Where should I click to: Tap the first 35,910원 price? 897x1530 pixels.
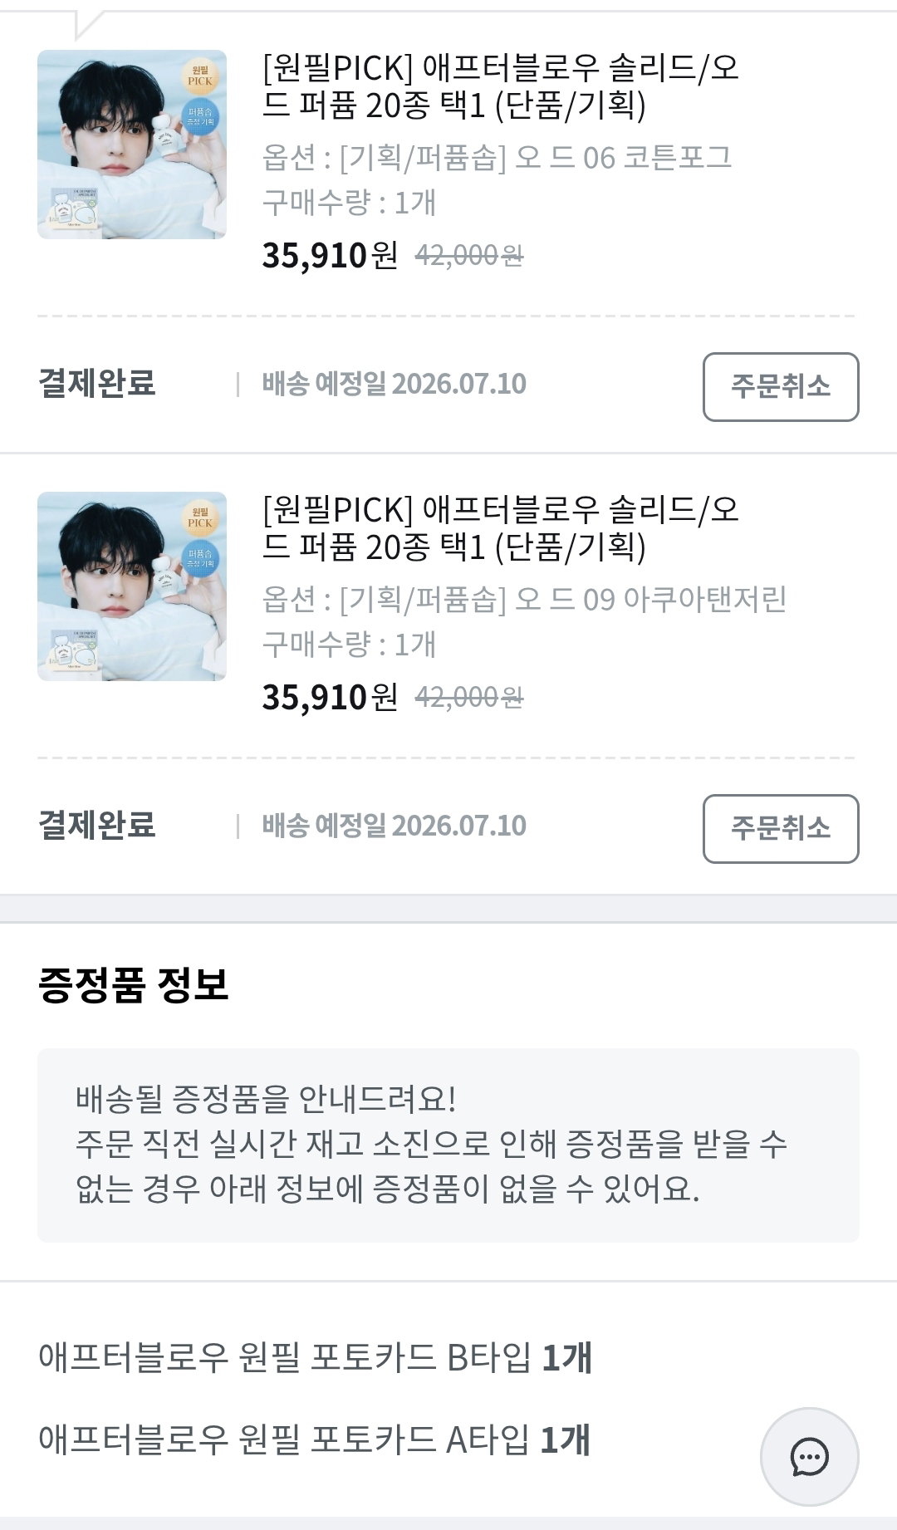(x=331, y=255)
